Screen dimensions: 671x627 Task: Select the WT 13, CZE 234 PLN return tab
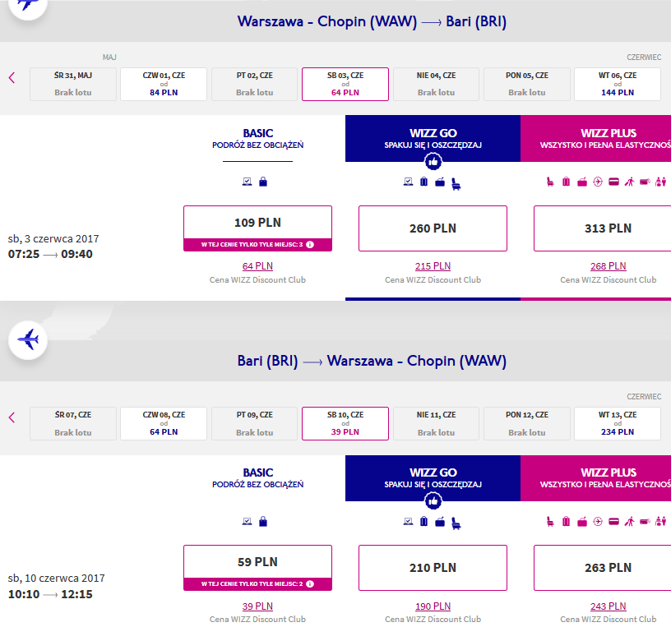pos(618,423)
